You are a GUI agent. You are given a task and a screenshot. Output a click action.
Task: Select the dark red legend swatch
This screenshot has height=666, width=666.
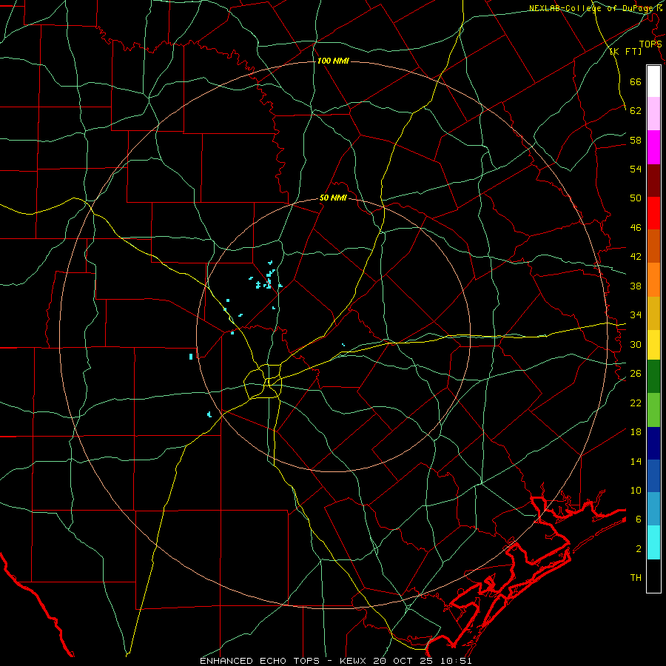coord(653,181)
